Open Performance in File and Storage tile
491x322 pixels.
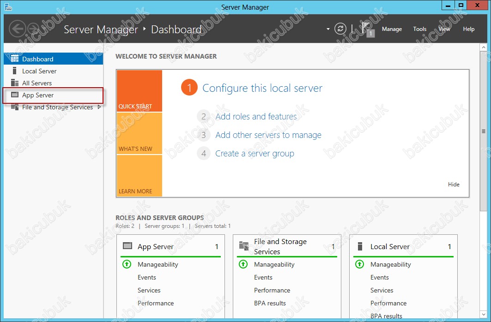click(272, 290)
